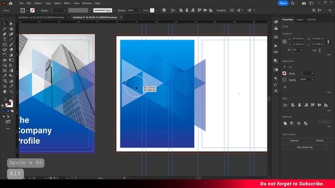Click the Home icon
This screenshot has width=335, height=188.
[10, 3]
